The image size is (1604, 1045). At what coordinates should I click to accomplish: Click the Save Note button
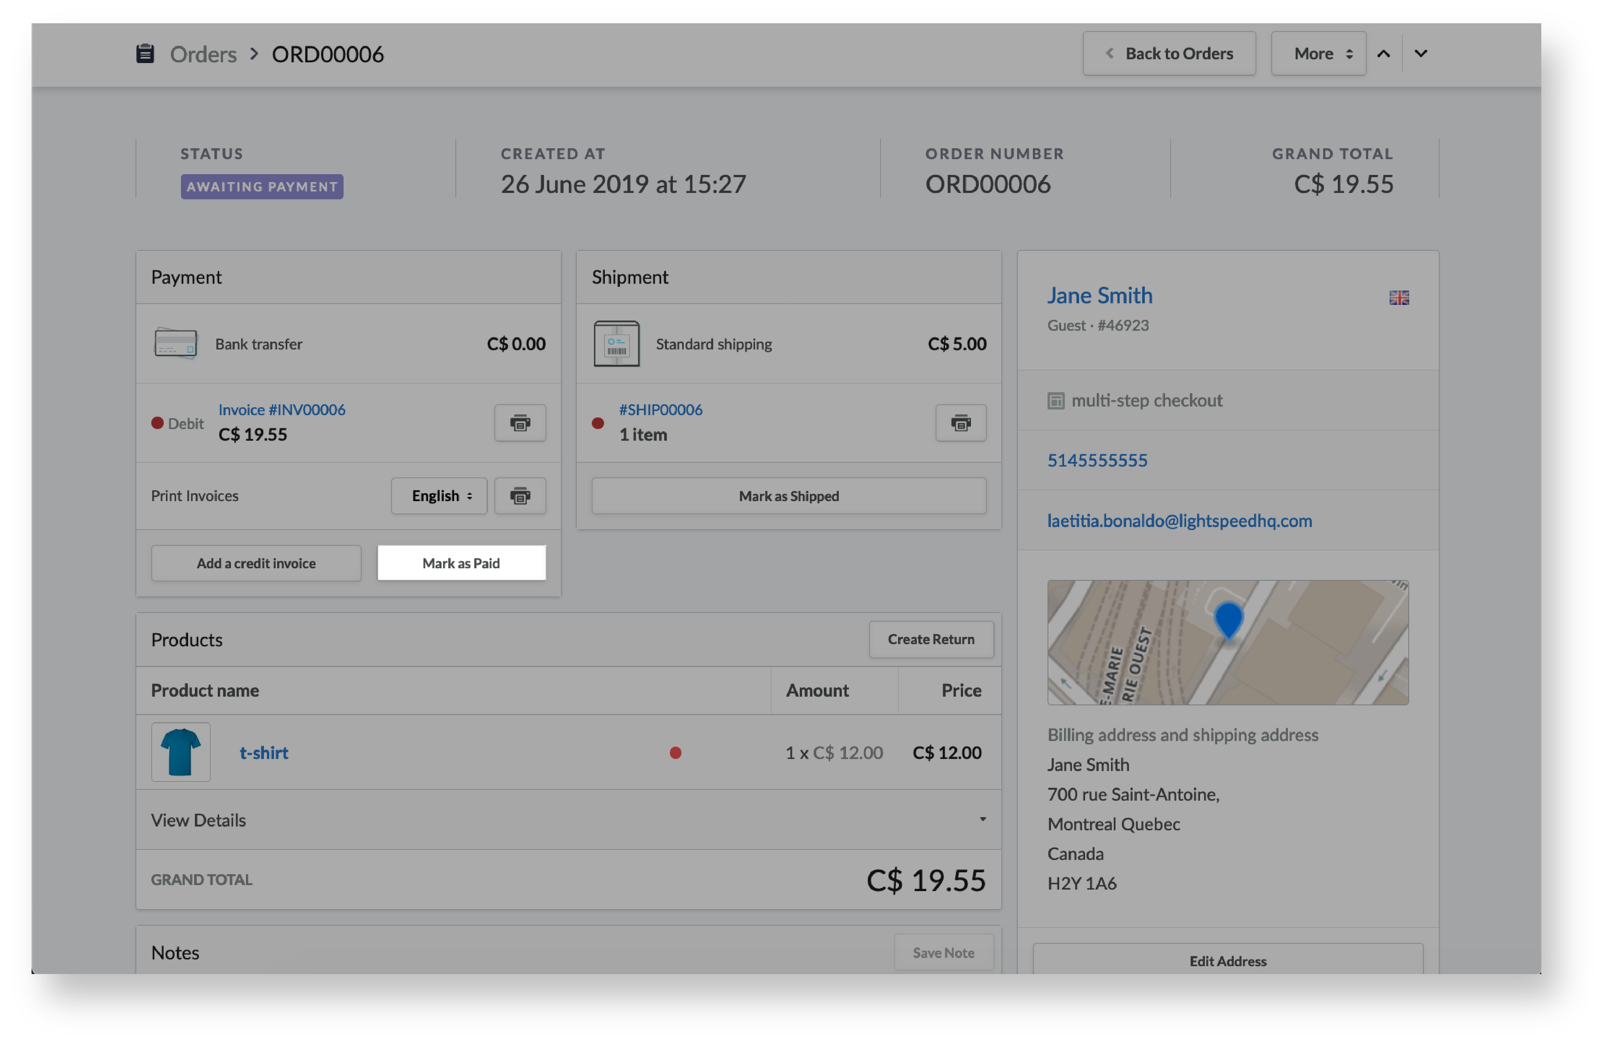coord(944,953)
